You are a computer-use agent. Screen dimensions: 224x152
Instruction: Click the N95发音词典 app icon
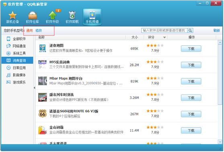click(x=43, y=64)
